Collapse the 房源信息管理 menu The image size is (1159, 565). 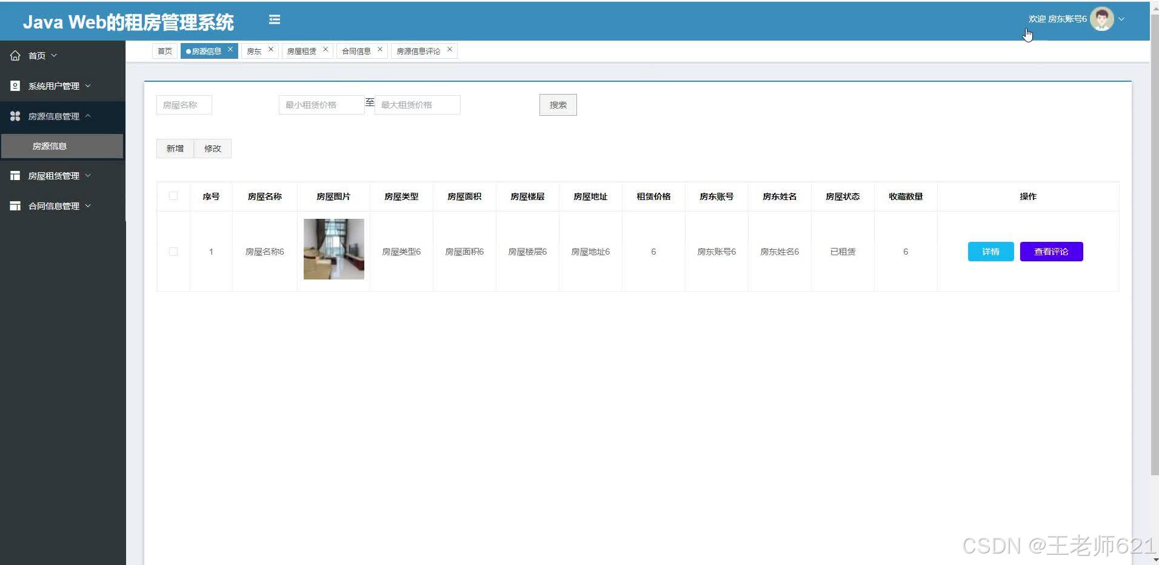(x=88, y=116)
